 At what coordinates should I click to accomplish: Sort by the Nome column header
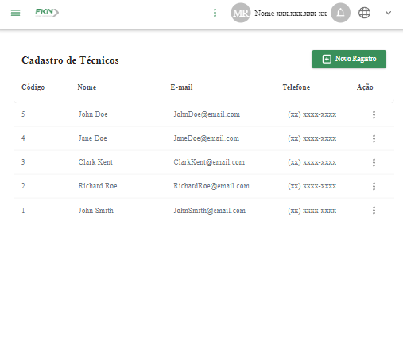(x=87, y=87)
